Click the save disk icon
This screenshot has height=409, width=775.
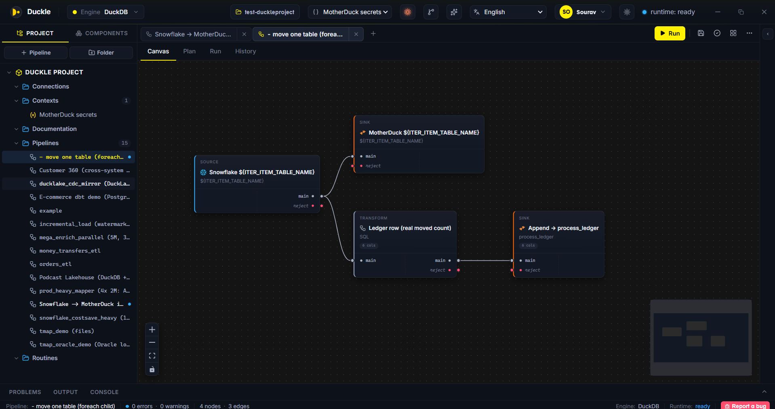[701, 33]
